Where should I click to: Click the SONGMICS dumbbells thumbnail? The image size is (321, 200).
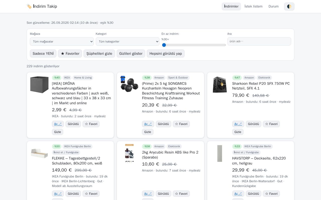pos(129,84)
